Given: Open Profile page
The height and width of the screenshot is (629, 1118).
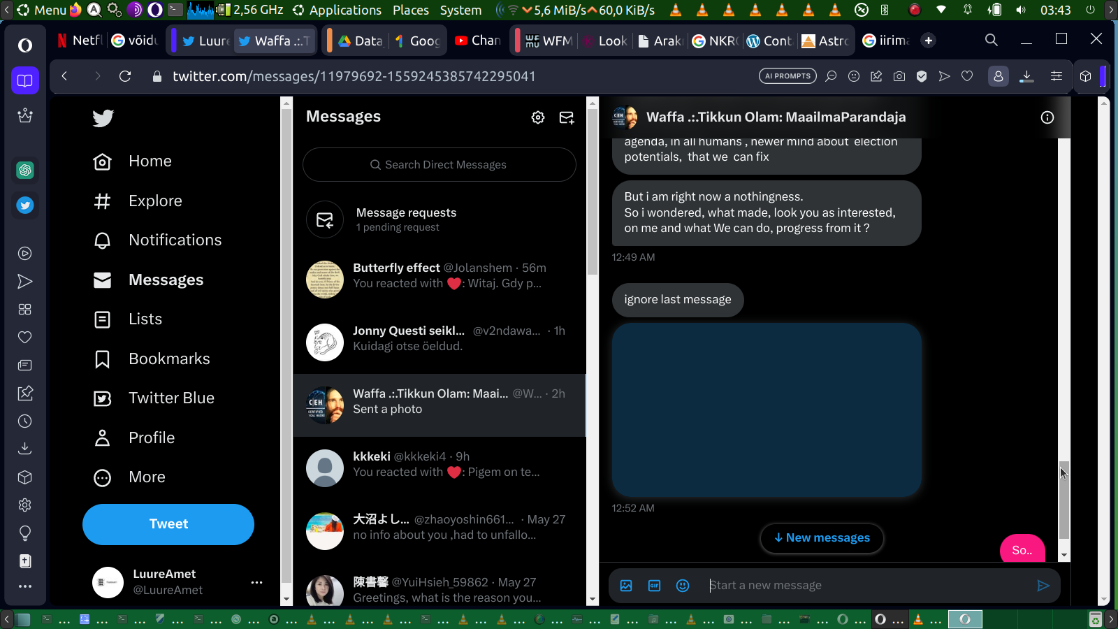Looking at the screenshot, I should 134,438.
